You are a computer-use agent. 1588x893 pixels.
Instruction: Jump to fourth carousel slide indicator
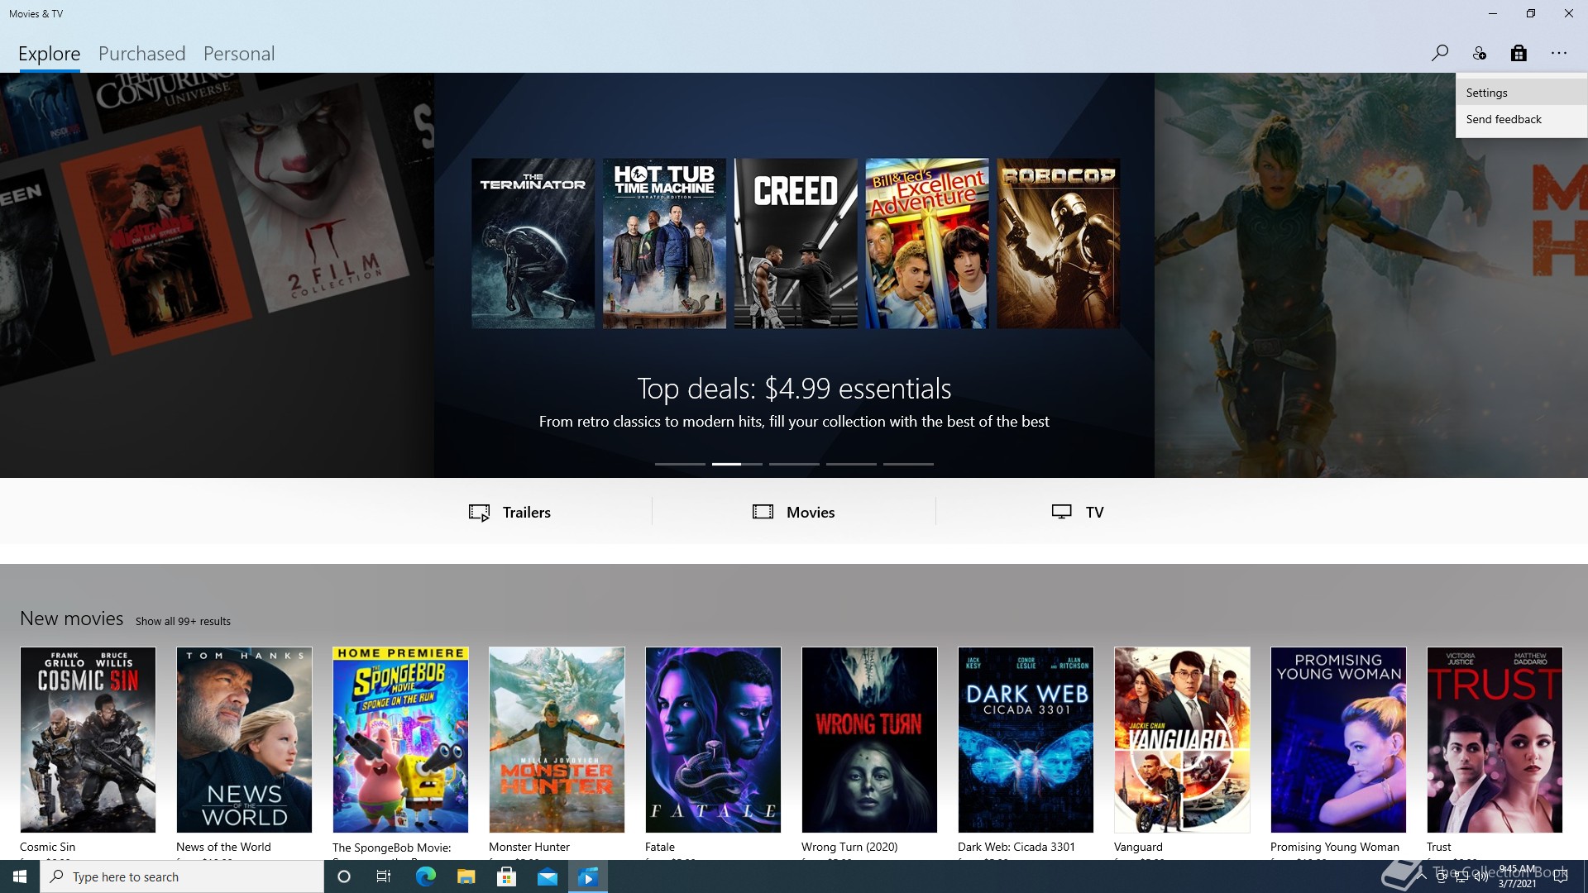coord(851,464)
